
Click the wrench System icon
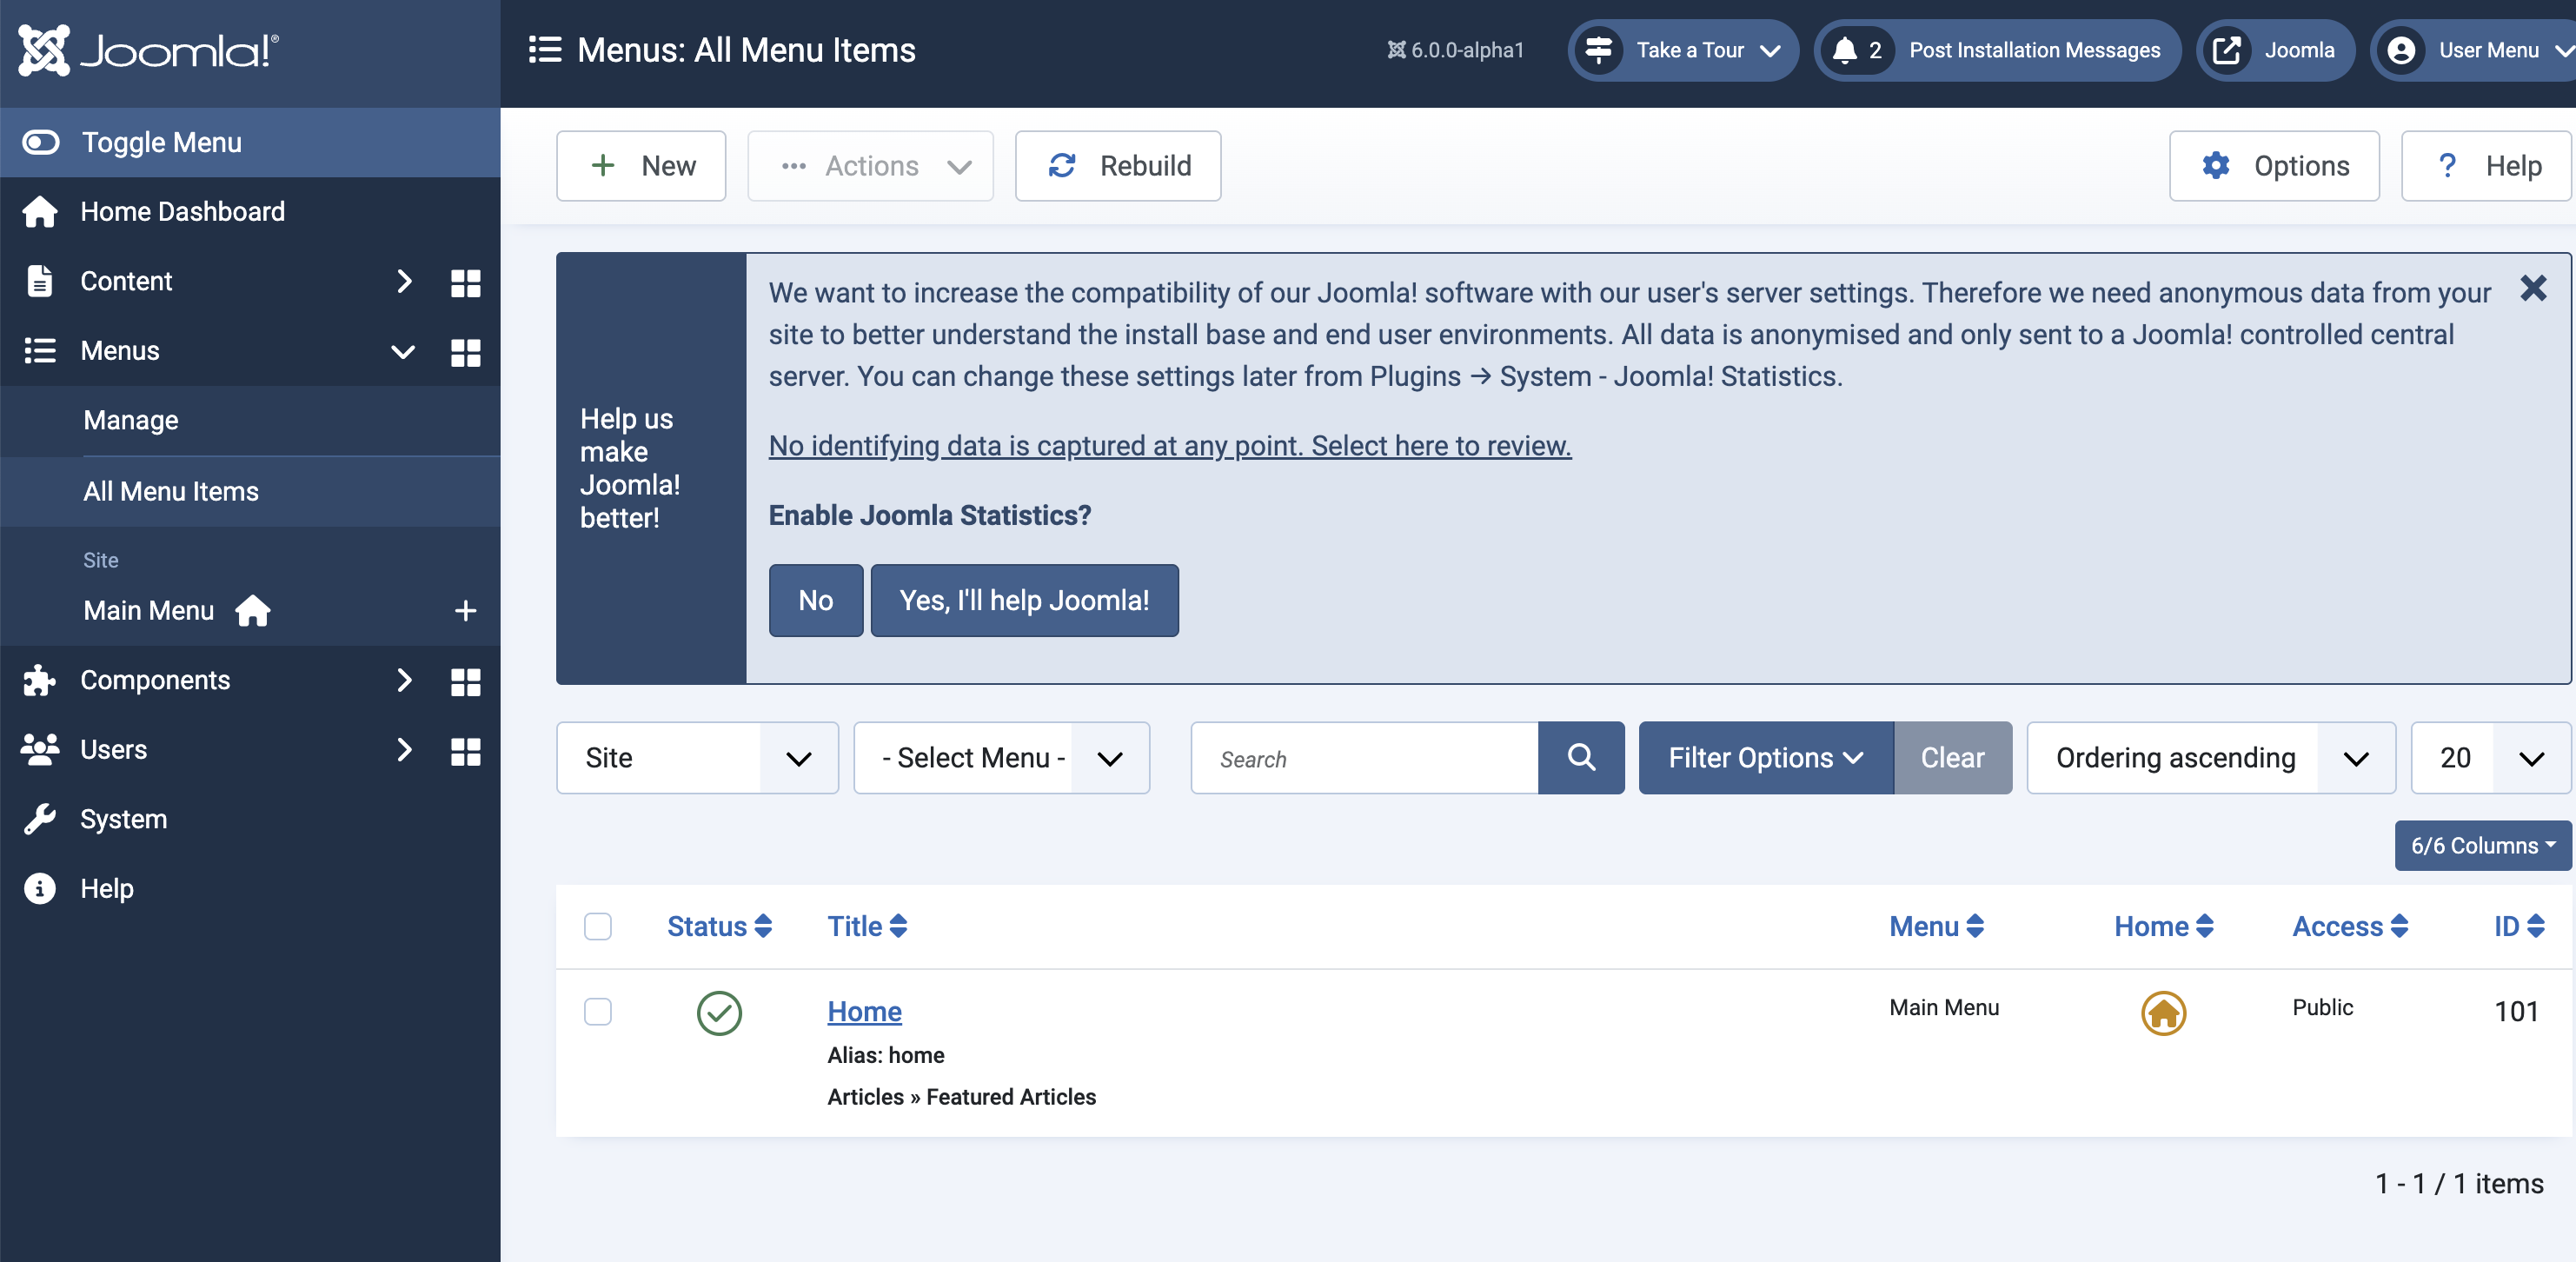40,819
